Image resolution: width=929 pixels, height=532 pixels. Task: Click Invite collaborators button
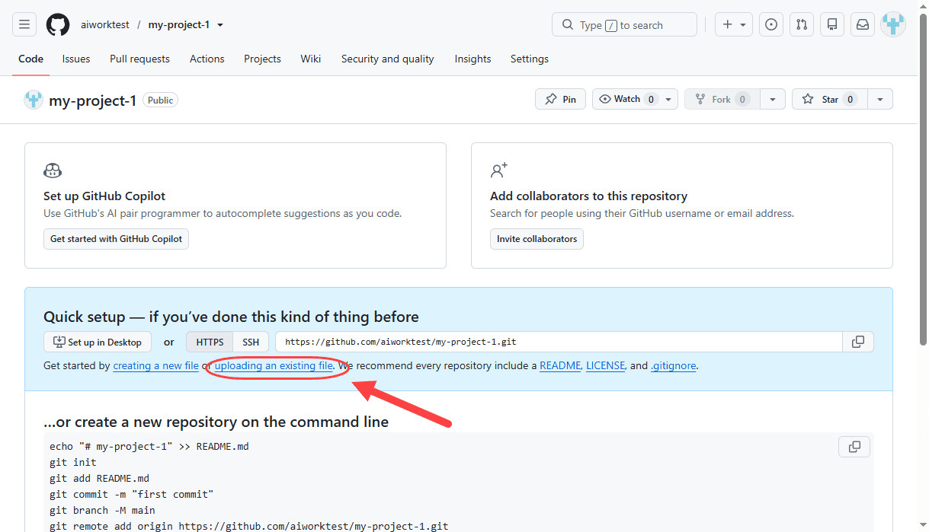(537, 239)
